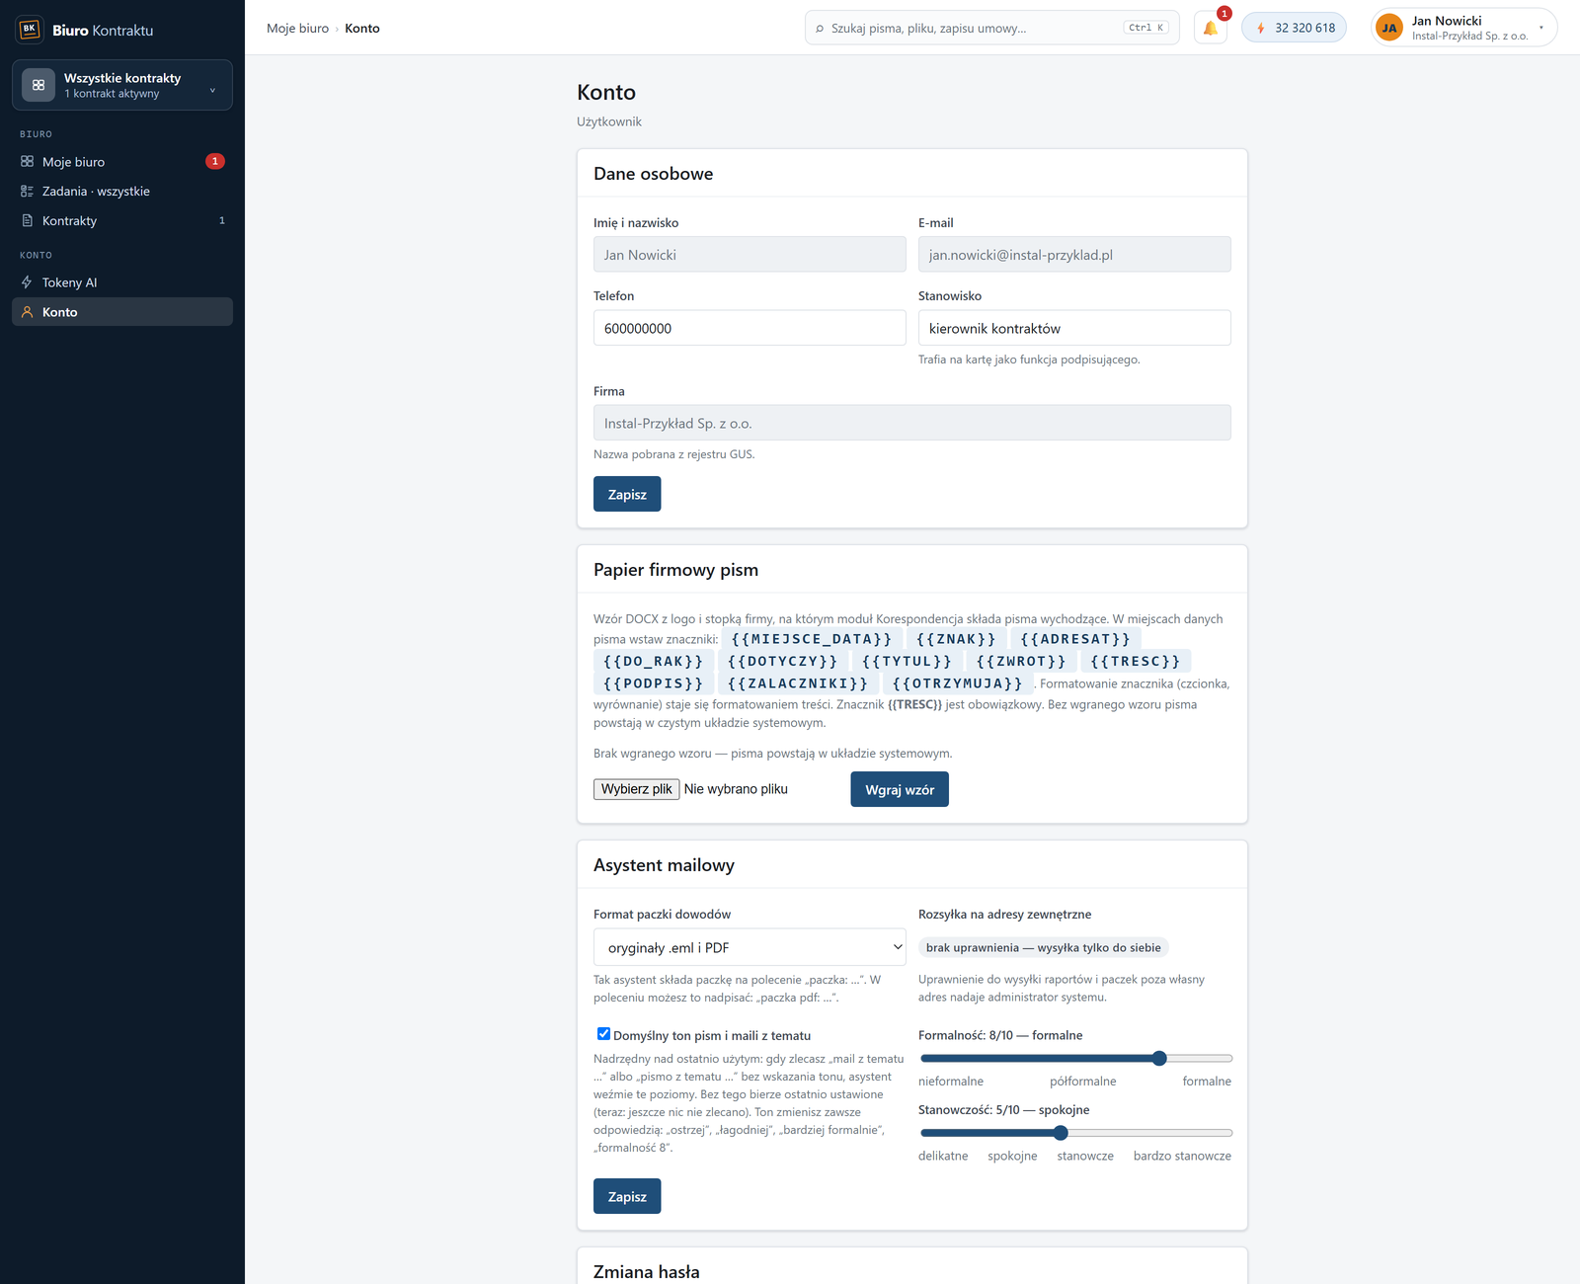
Task: Focus the search field for pisma and pliki
Action: (x=991, y=28)
